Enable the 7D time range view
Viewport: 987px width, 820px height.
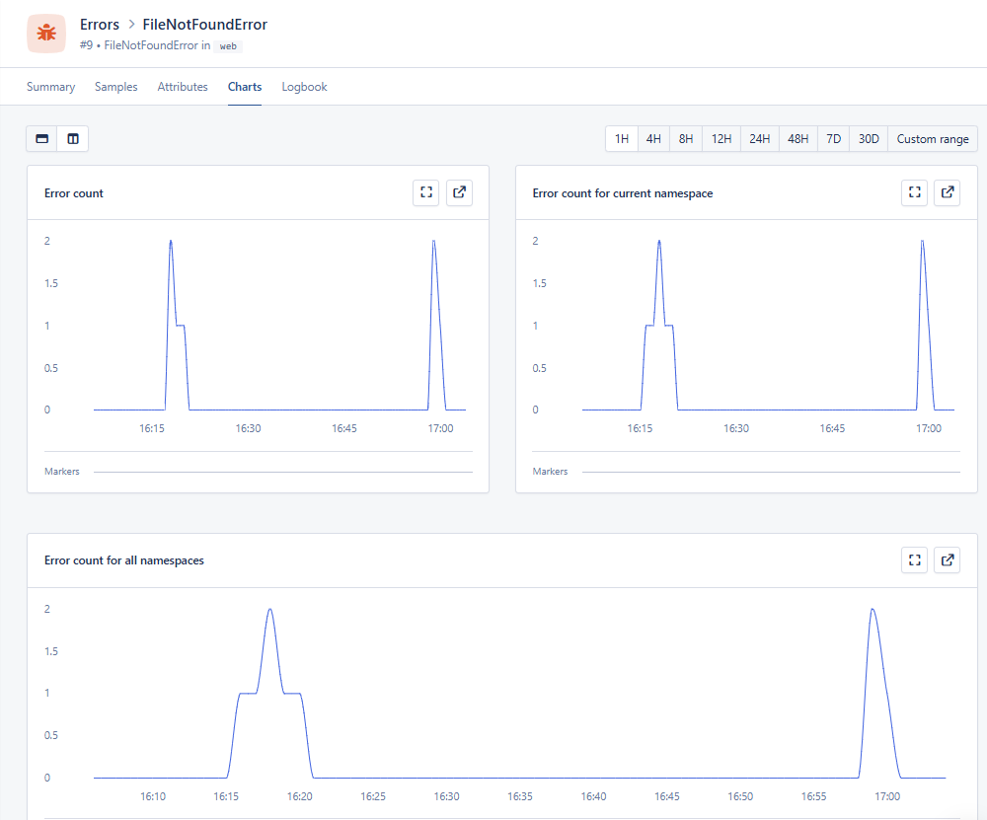832,138
